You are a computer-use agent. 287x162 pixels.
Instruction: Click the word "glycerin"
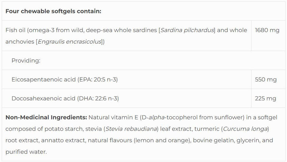tap(247, 140)
